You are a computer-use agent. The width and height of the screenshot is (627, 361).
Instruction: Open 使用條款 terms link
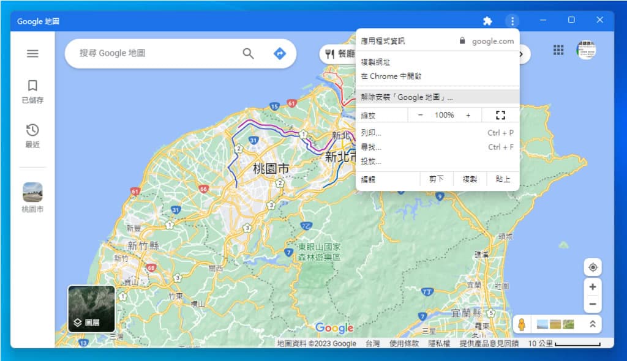tap(404, 343)
